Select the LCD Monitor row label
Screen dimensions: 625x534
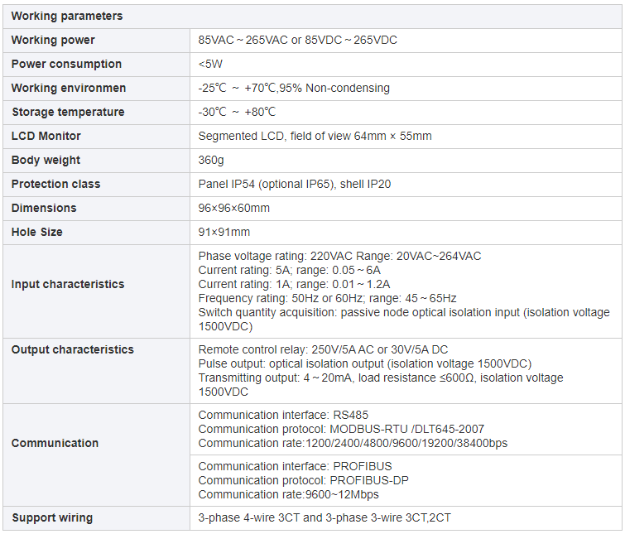[x=46, y=136]
